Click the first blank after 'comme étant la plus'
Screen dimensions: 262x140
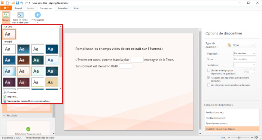pos(137,60)
